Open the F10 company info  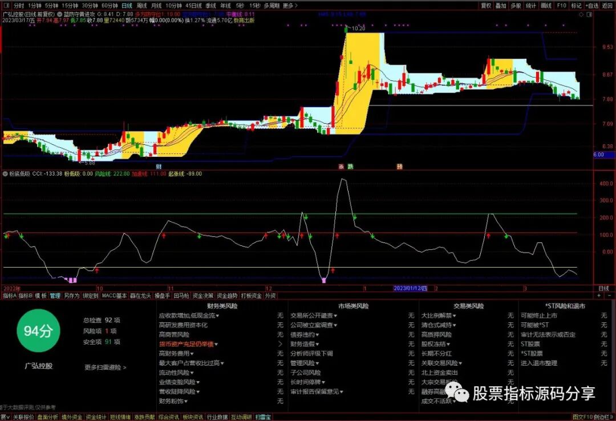(561, 6)
